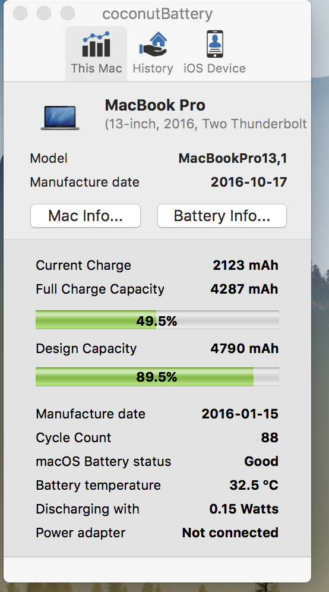Screen dimensions: 329x592
Task: Select the MacBookPro13,1 model value
Action: click(x=233, y=158)
